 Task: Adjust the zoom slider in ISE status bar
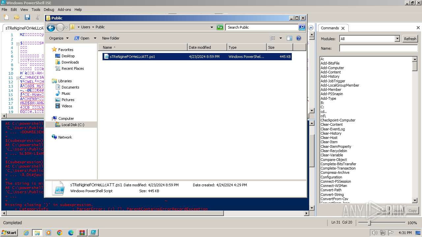pos(369,223)
